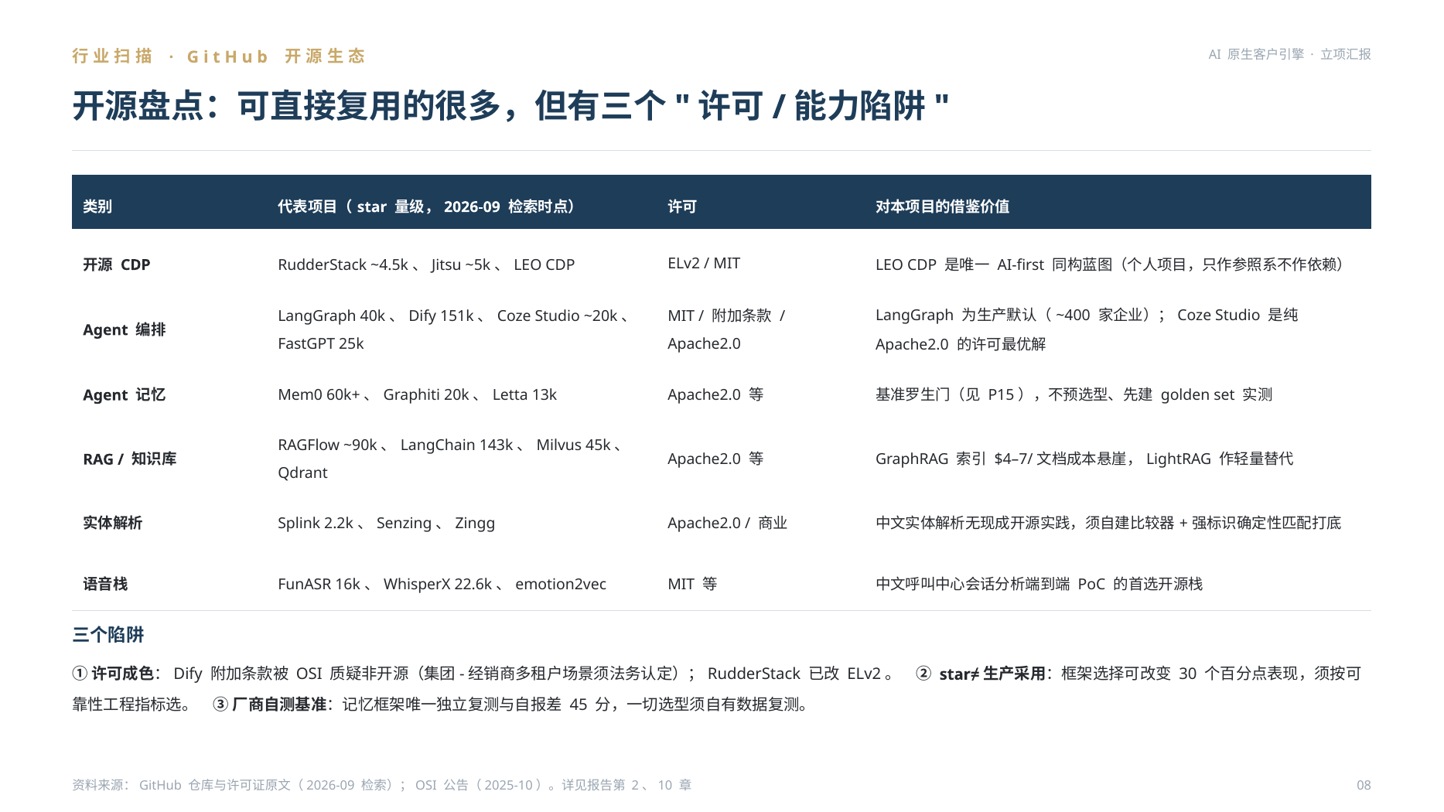The image size is (1444, 812).
Task: Click the '开源 CDP' row label
Action: click(117, 264)
